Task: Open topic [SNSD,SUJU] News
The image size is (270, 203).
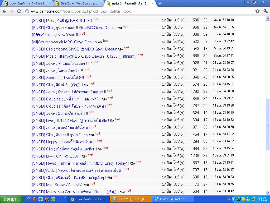Action: click(x=77, y=170)
